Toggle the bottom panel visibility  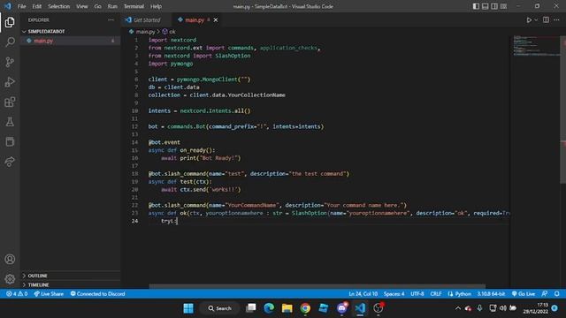(x=486, y=6)
